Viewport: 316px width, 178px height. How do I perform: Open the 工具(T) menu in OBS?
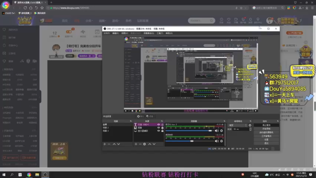pyautogui.click(x=160, y=33)
